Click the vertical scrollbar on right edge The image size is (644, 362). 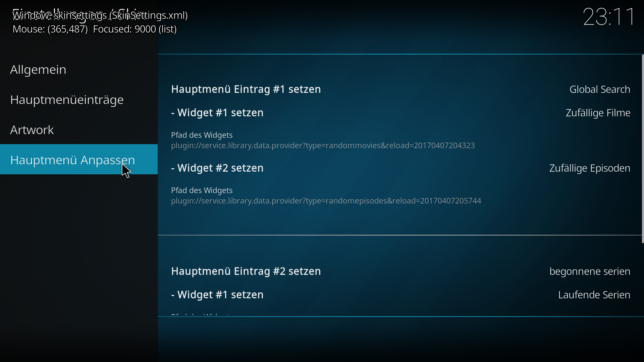click(x=643, y=149)
